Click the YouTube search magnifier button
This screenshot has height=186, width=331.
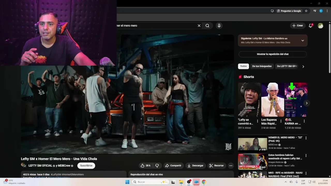click(x=207, y=26)
